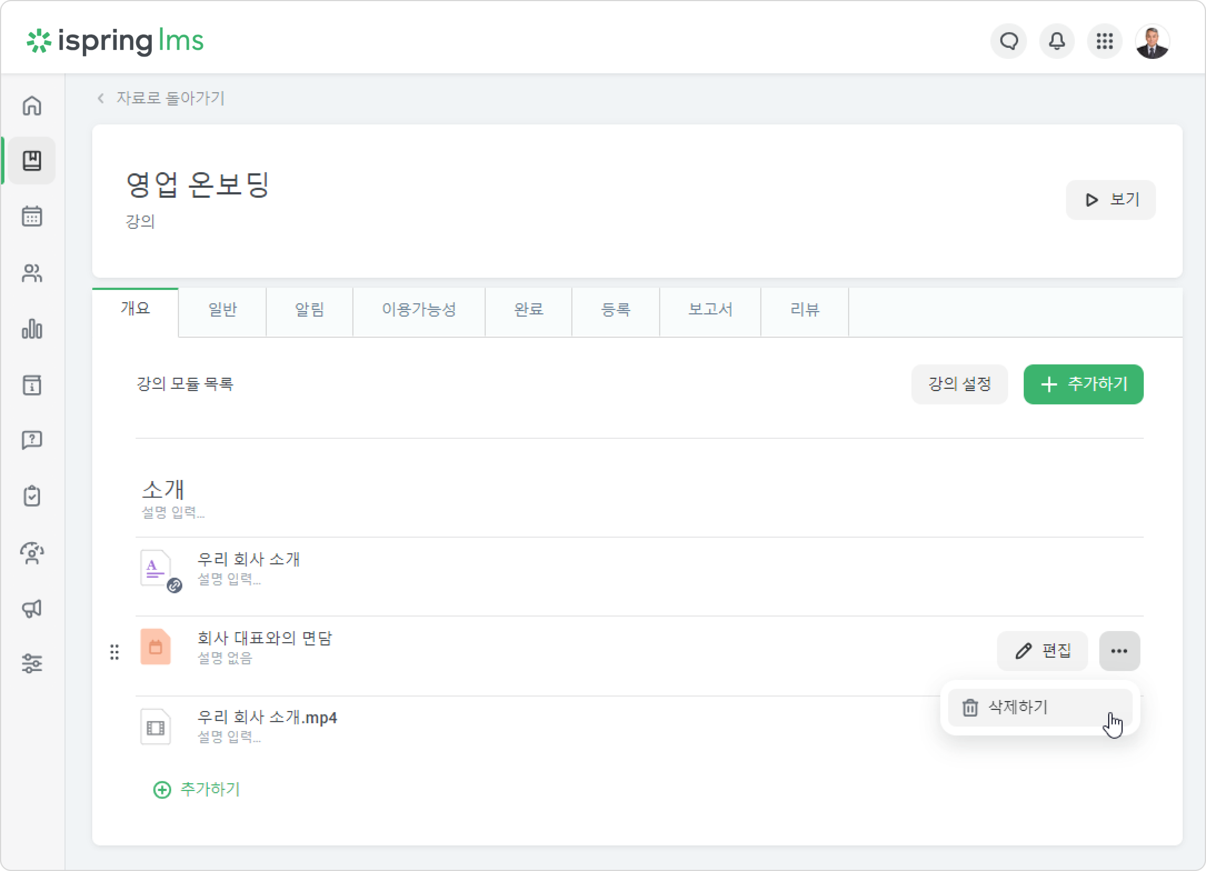Open the chat bubble icon in header

[x=1009, y=41]
